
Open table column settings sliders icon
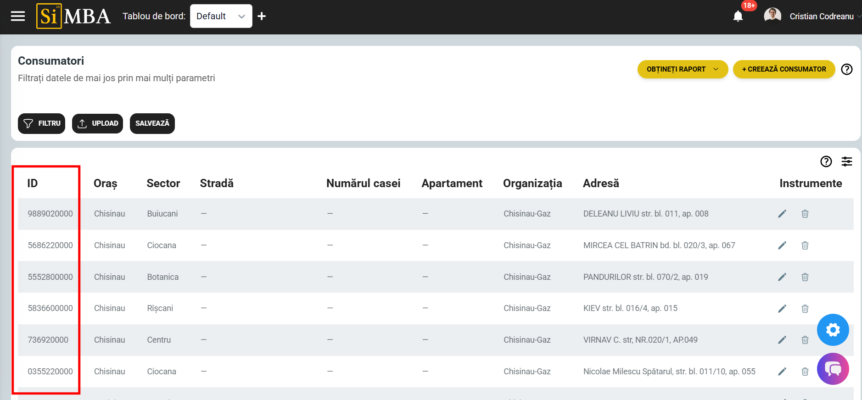[x=846, y=161]
